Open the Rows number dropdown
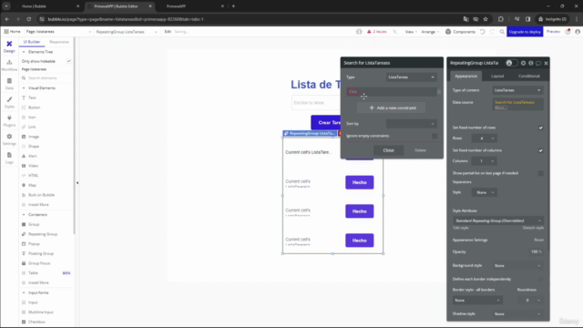The width and height of the screenshot is (583, 328). click(484, 138)
